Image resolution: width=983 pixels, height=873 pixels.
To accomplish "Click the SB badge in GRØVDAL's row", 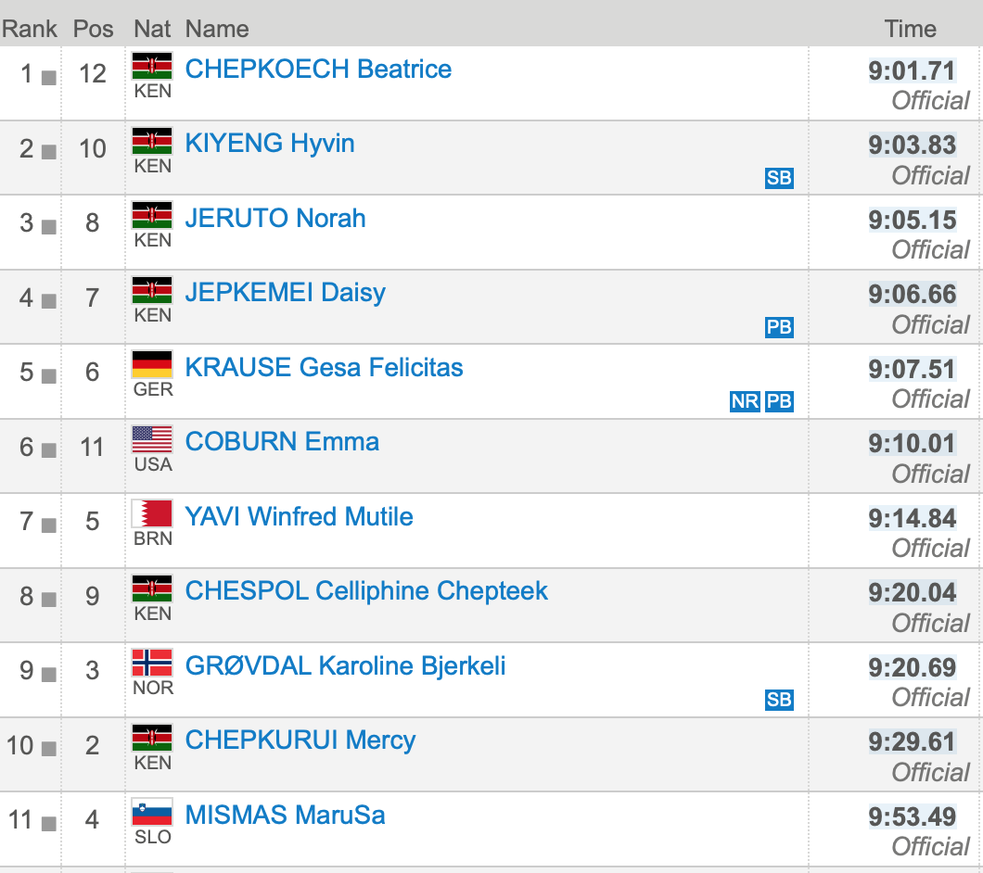I will pos(779,700).
